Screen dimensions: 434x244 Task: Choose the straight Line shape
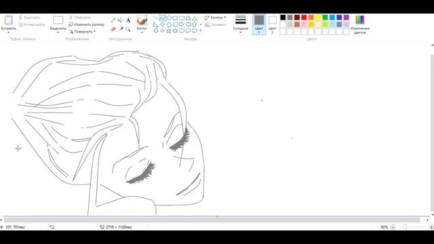(x=156, y=18)
